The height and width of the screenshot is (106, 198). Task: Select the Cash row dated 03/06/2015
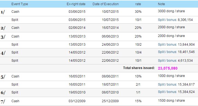click(99, 12)
